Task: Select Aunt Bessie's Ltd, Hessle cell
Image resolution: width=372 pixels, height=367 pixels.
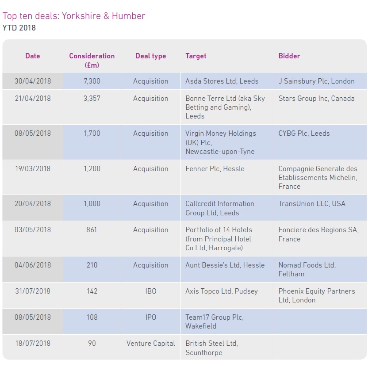Action: tap(227, 269)
